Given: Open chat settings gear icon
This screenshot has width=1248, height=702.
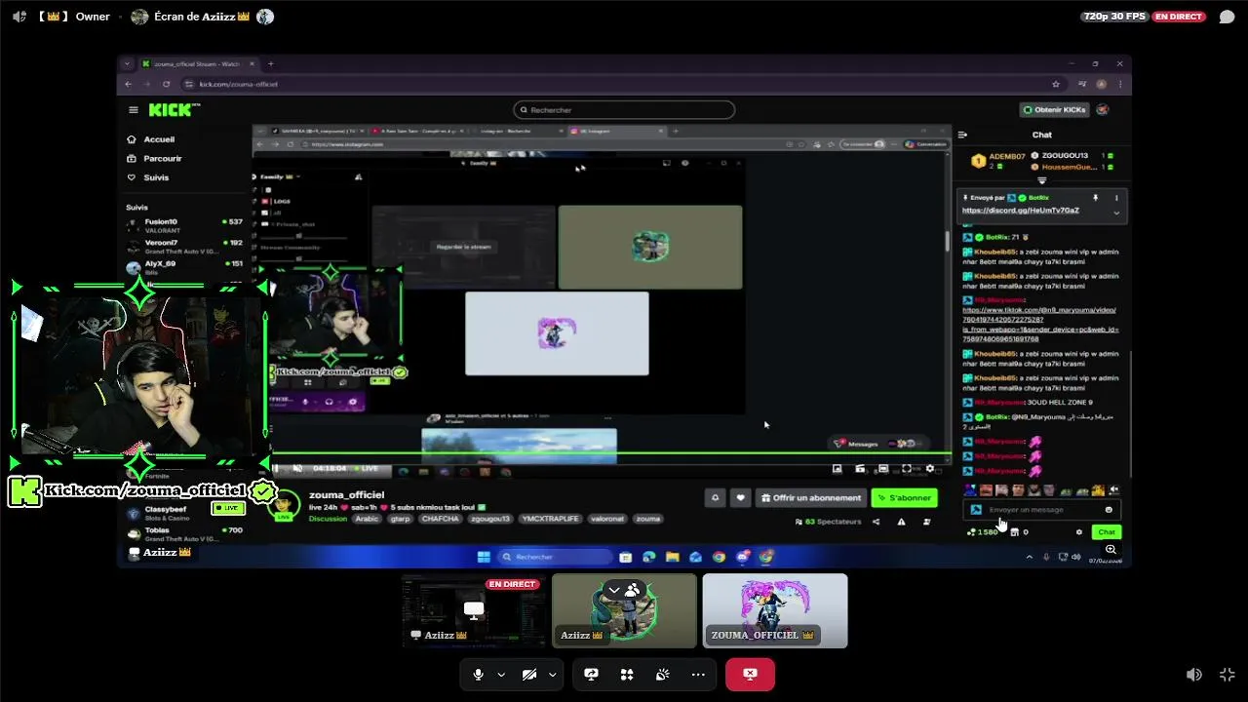Looking at the screenshot, I should tap(1078, 531).
